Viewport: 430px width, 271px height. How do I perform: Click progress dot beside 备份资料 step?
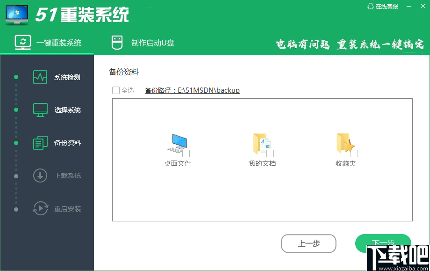(16, 143)
